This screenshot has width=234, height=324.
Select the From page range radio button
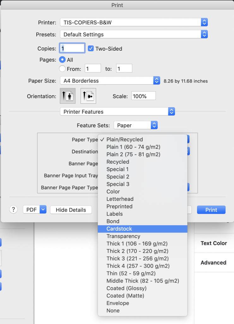tap(63, 69)
